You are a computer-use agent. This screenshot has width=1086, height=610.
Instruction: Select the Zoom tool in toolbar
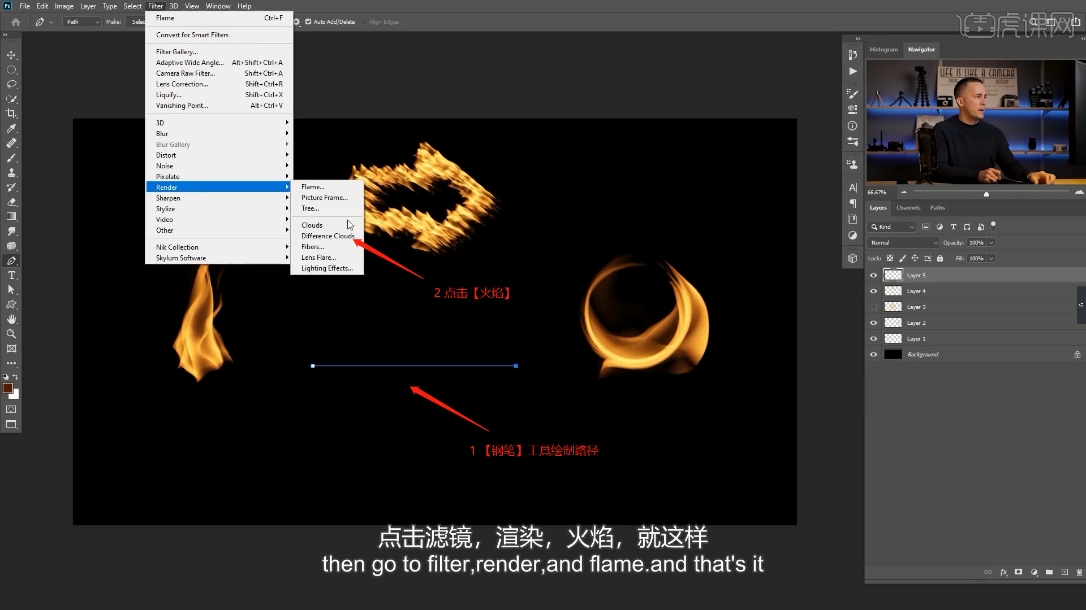[11, 334]
